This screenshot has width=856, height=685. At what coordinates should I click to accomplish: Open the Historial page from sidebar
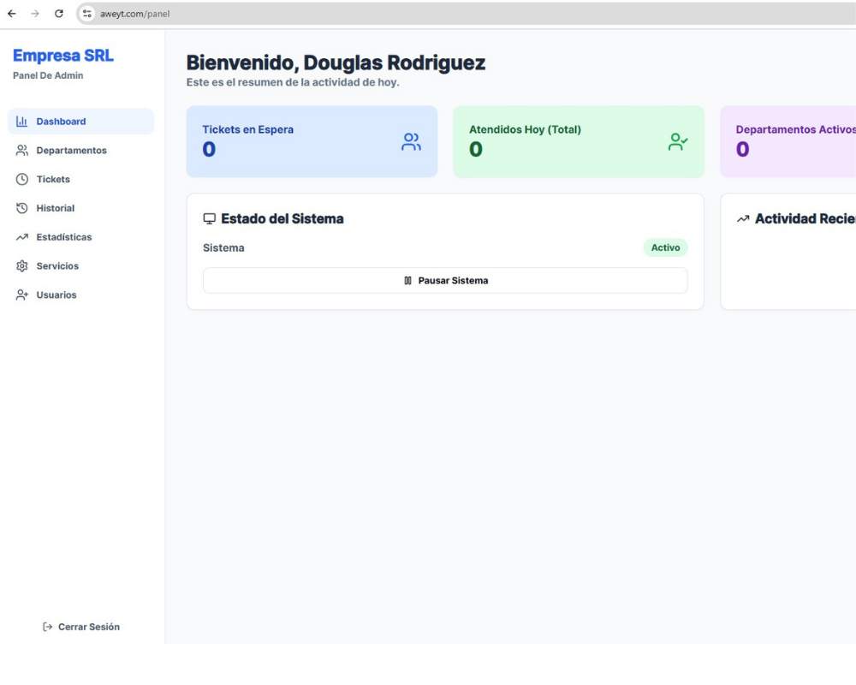pyautogui.click(x=55, y=208)
